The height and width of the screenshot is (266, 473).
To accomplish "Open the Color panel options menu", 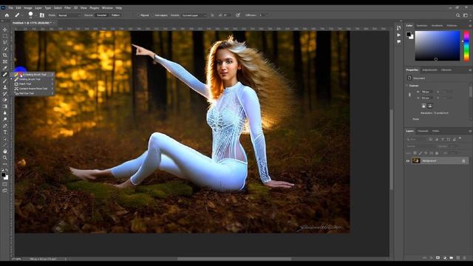I will [x=470, y=26].
